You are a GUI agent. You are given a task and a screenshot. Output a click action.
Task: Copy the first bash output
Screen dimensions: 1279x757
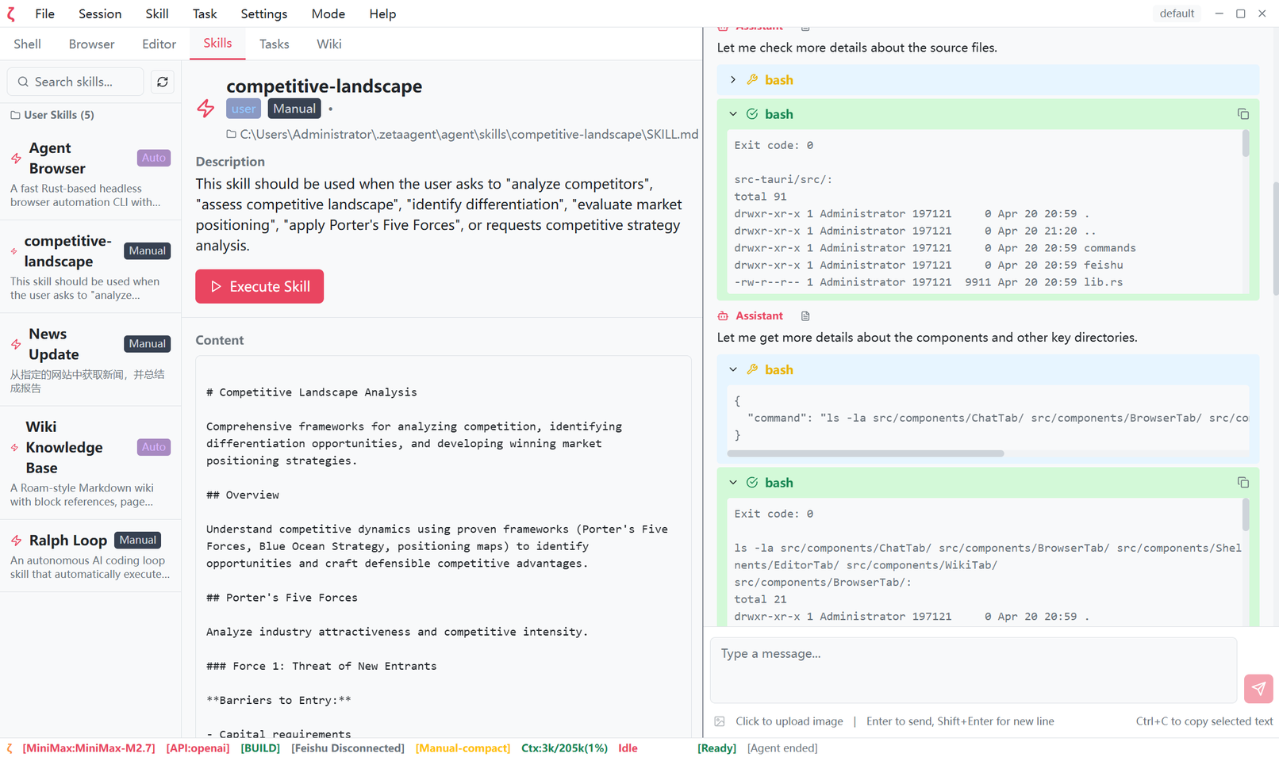point(1243,114)
